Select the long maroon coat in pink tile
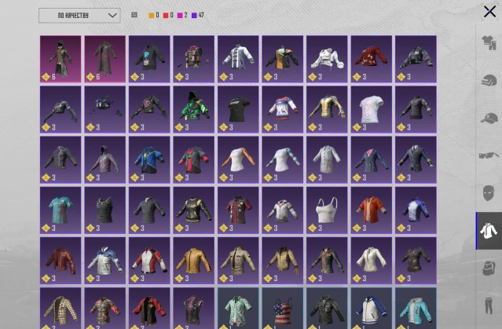 [105, 59]
